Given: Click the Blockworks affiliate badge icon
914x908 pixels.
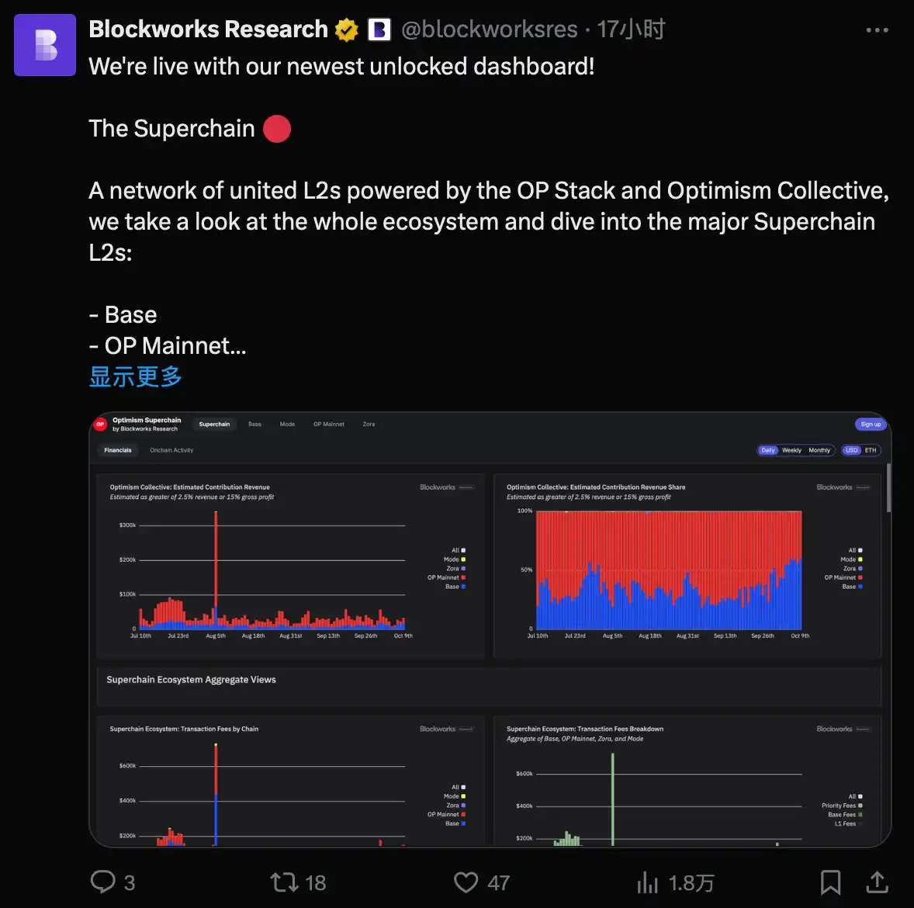Looking at the screenshot, I should click(379, 30).
